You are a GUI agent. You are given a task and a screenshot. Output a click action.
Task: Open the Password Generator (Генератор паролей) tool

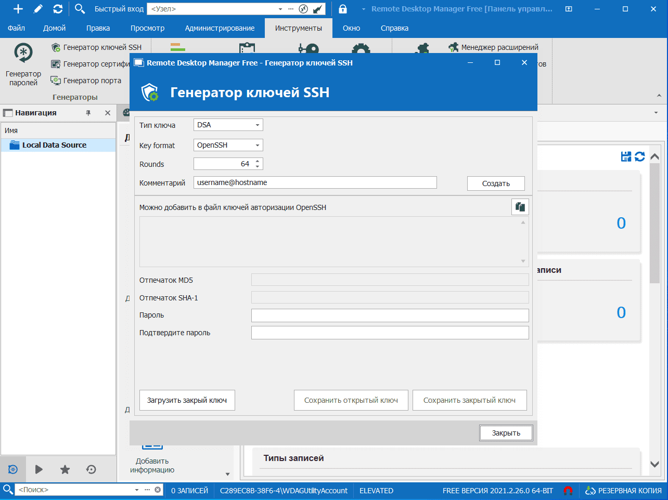coord(23,65)
